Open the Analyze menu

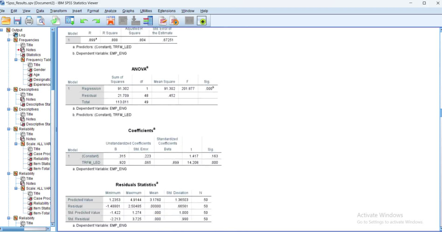click(x=110, y=11)
